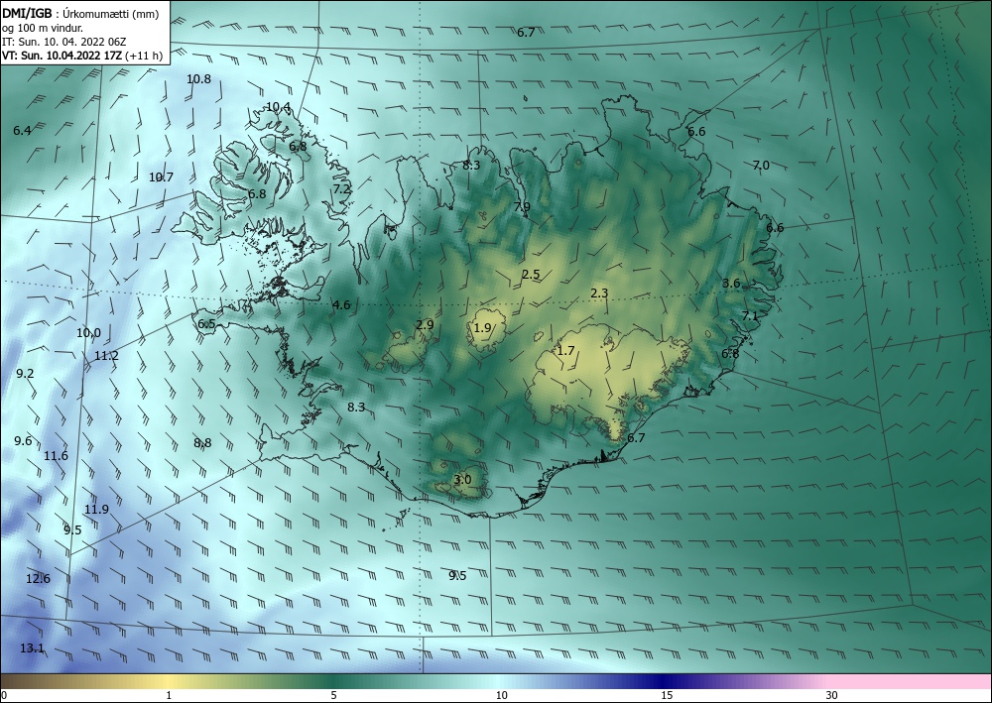Click the 9.6 value label

(x=23, y=440)
